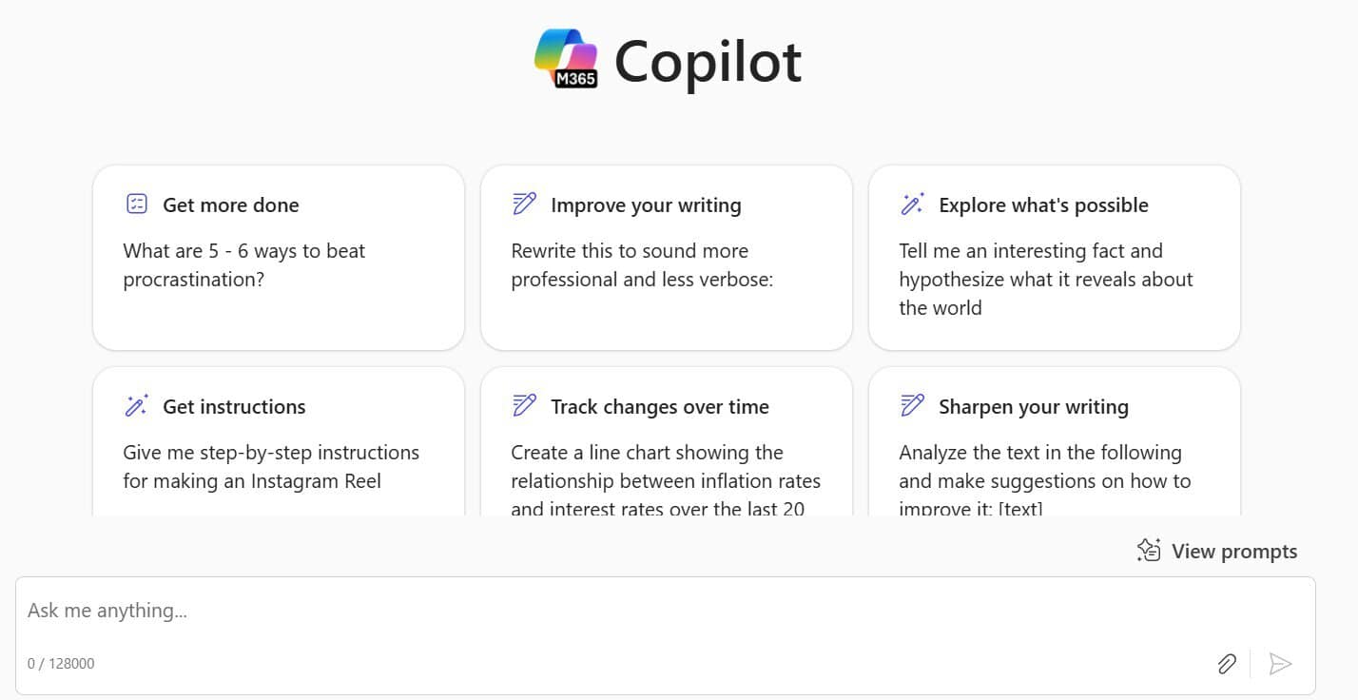This screenshot has width=1358, height=700.
Task: Select the "Improve your writing" suggestion card
Action: [x=666, y=257]
